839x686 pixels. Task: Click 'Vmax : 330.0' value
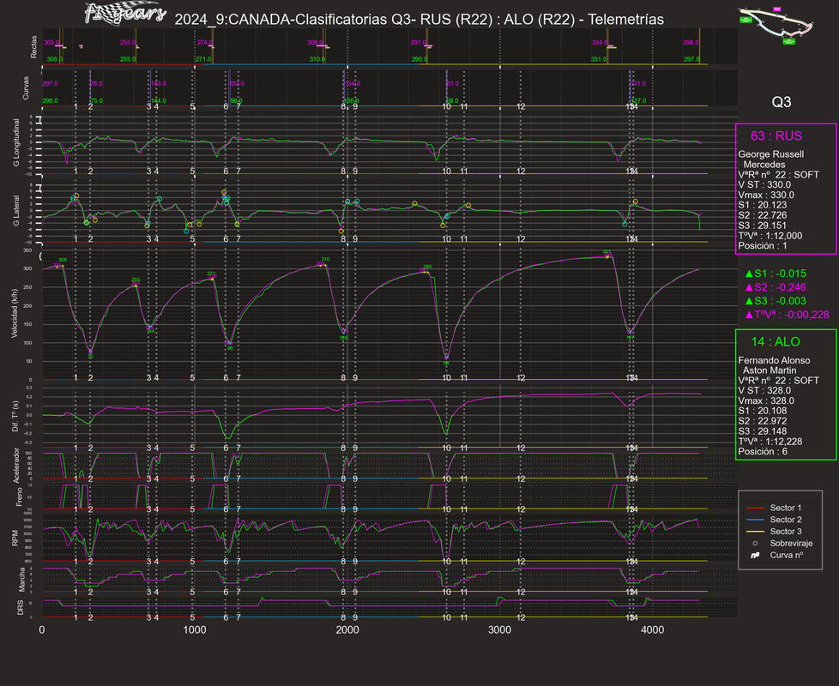(766, 196)
